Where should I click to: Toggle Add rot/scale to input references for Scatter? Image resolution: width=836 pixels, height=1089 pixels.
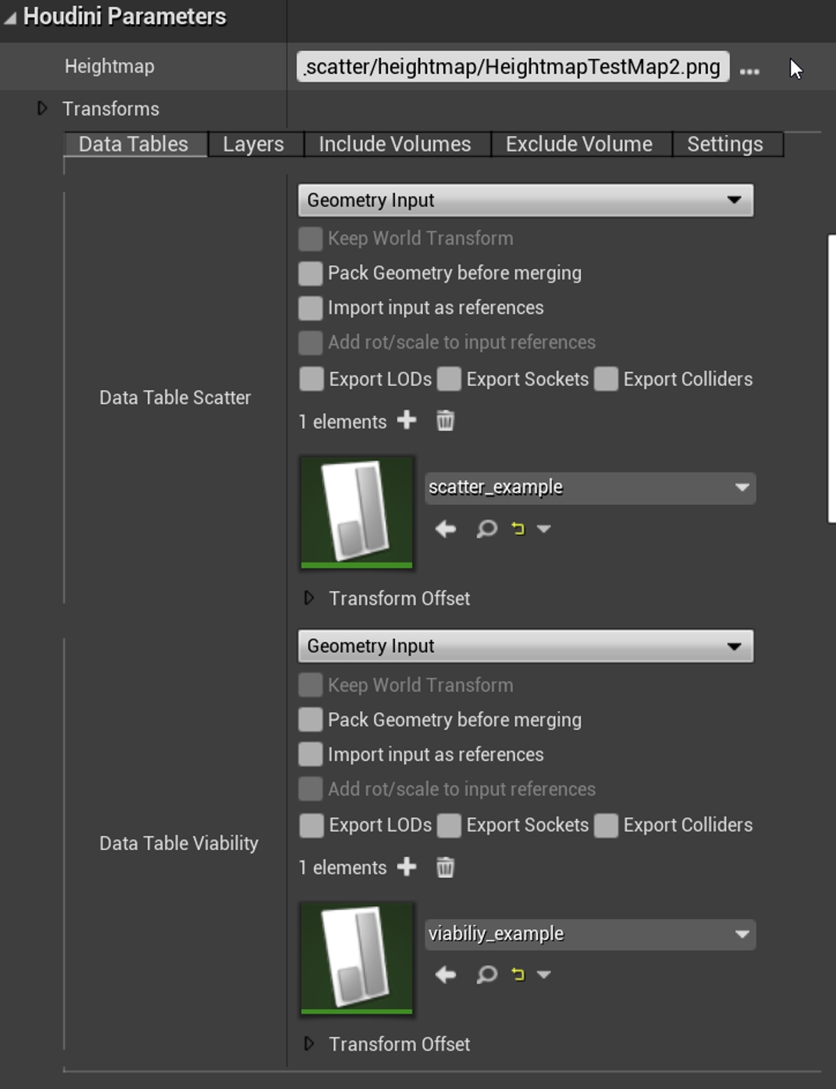tap(310, 343)
